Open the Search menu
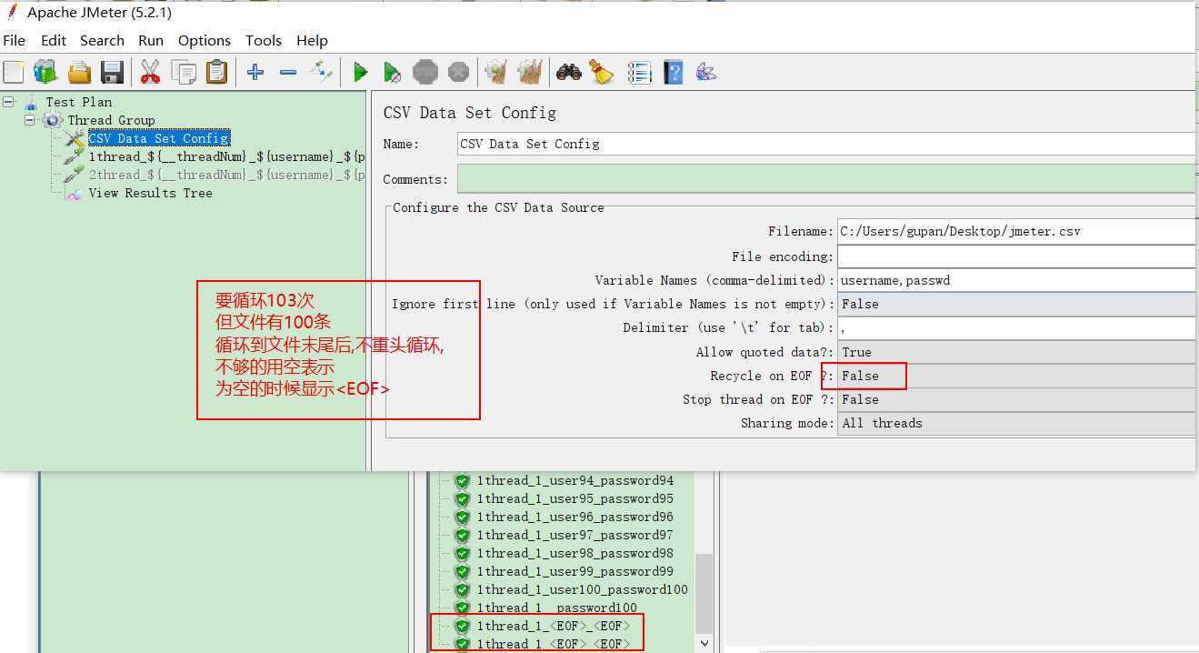Viewport: 1199px width, 653px height. 102,40
